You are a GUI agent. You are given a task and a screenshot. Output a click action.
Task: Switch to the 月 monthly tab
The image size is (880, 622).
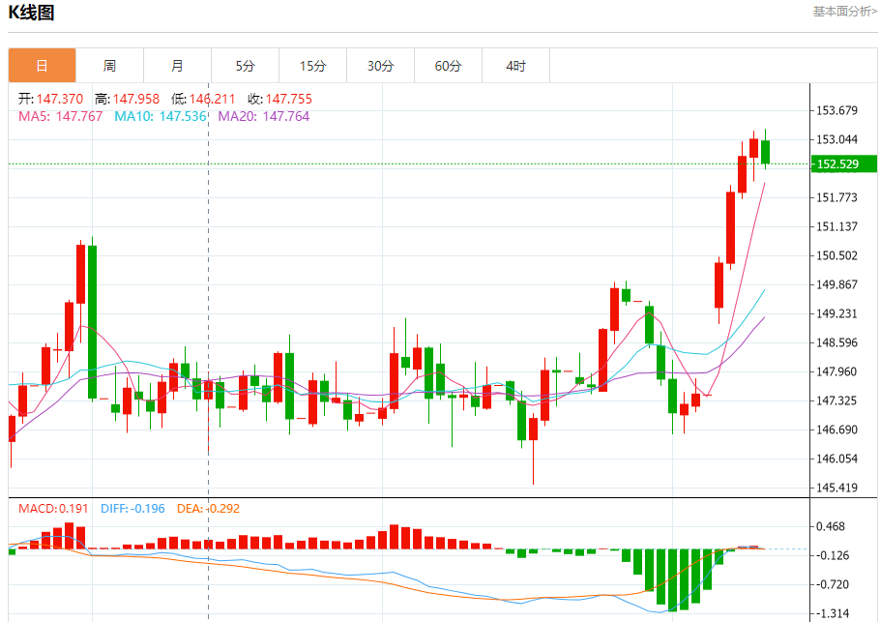[177, 66]
